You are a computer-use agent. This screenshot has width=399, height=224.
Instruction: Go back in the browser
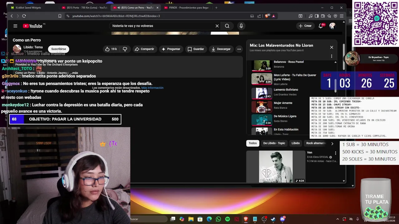click(12, 16)
